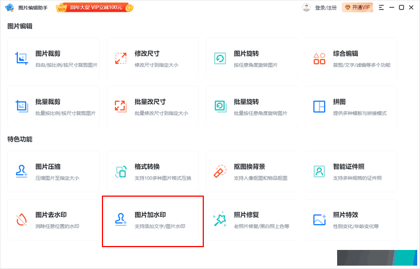Viewport: 420px width, 269px height.
Task: Open the 登录/注册 login link
Action: (x=326, y=8)
